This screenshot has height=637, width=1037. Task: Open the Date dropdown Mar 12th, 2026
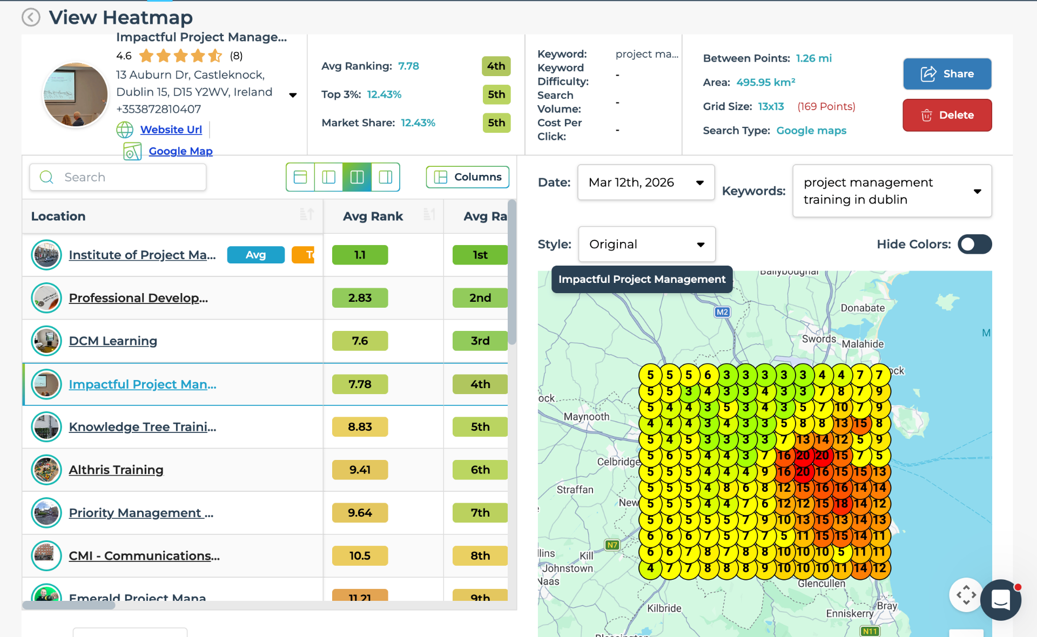point(646,182)
